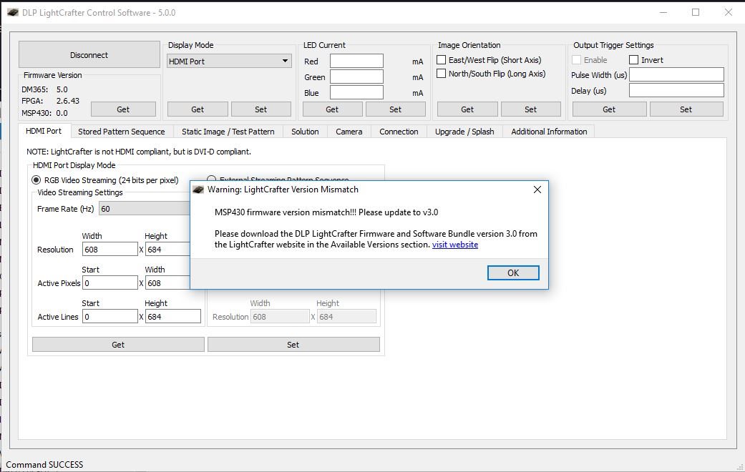Viewport: 745px width, 472px height.
Task: Click the Active Lines Start field
Action: tap(110, 317)
